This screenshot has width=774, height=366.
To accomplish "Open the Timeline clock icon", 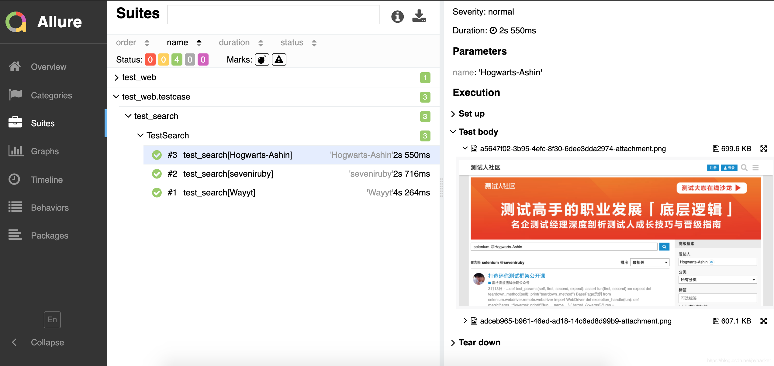I will click(15, 179).
